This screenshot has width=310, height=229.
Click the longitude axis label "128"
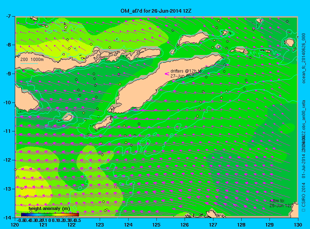pyautogui.click(x=241, y=225)
